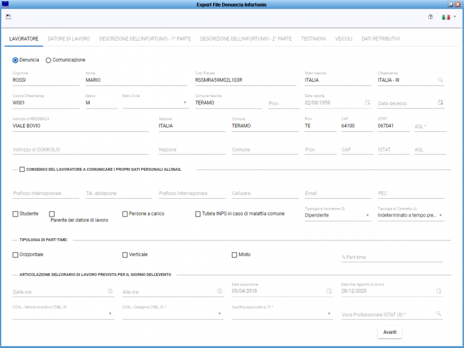Open the help question mark icon

[x=430, y=17]
